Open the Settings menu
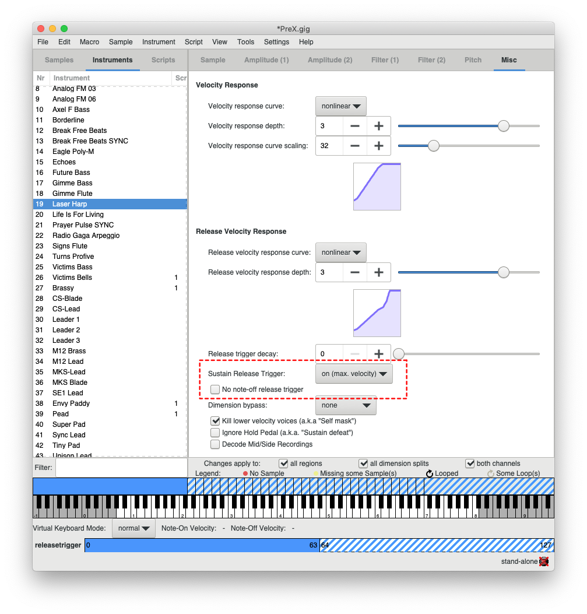This screenshot has width=587, height=614. [276, 42]
